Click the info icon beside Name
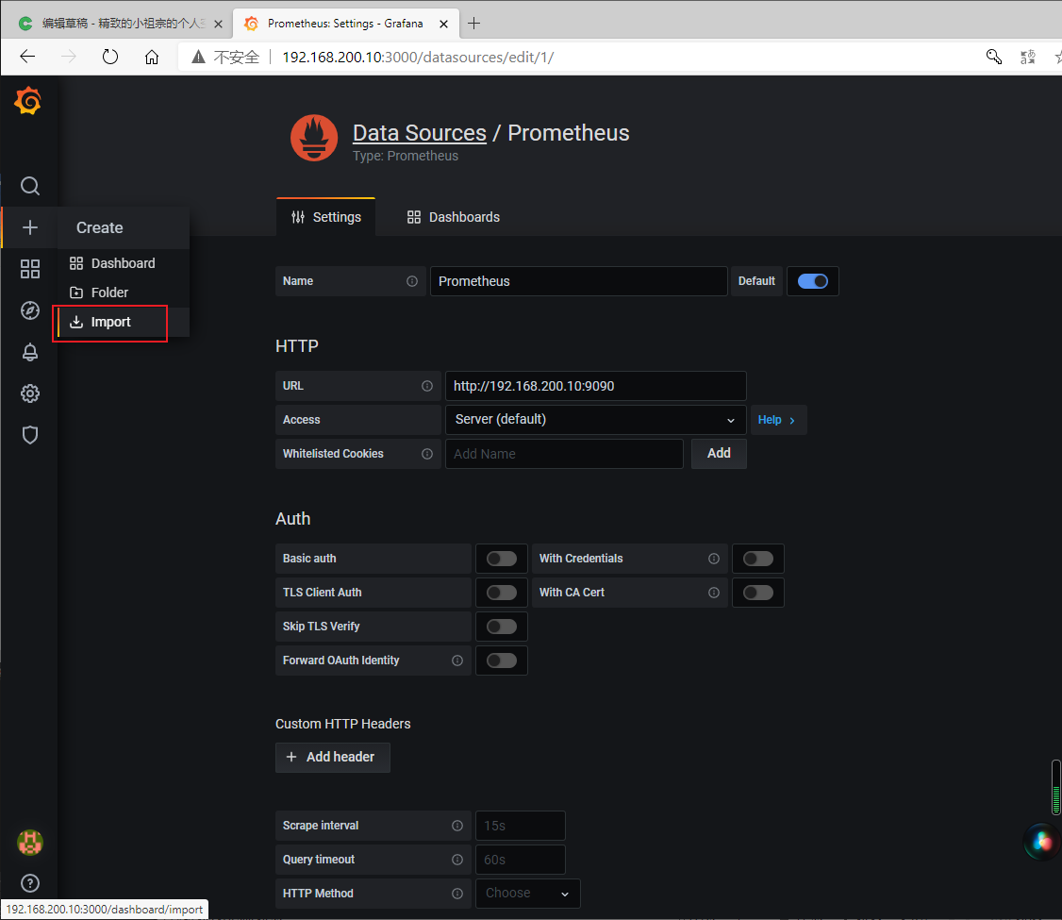The height and width of the screenshot is (920, 1062). tap(412, 281)
